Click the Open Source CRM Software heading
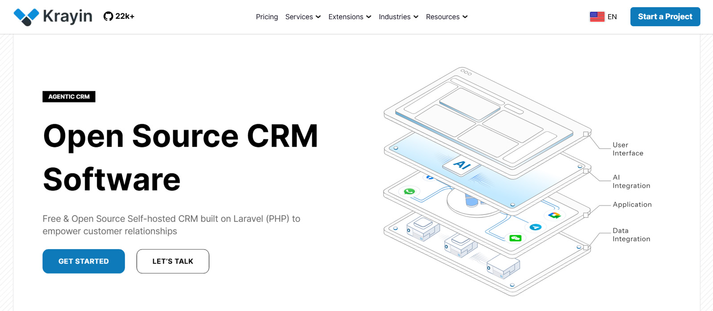Image resolution: width=713 pixels, height=311 pixels. (180, 157)
